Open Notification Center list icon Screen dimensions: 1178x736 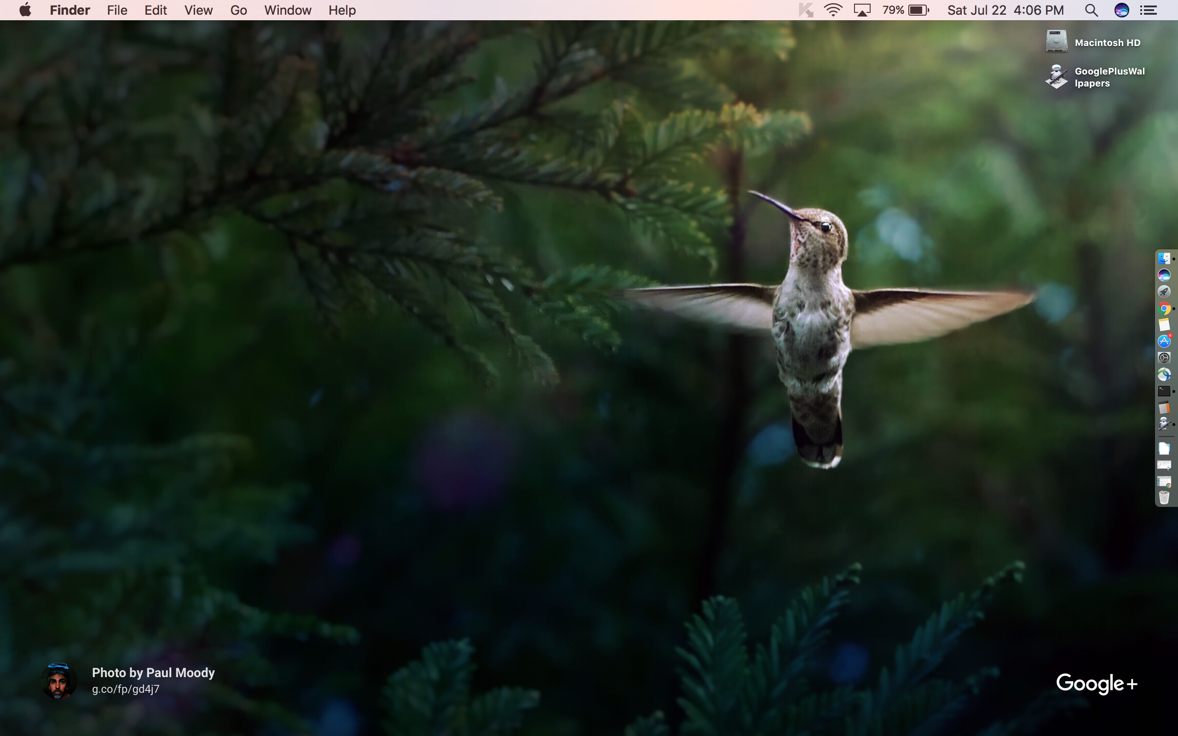pos(1148,10)
